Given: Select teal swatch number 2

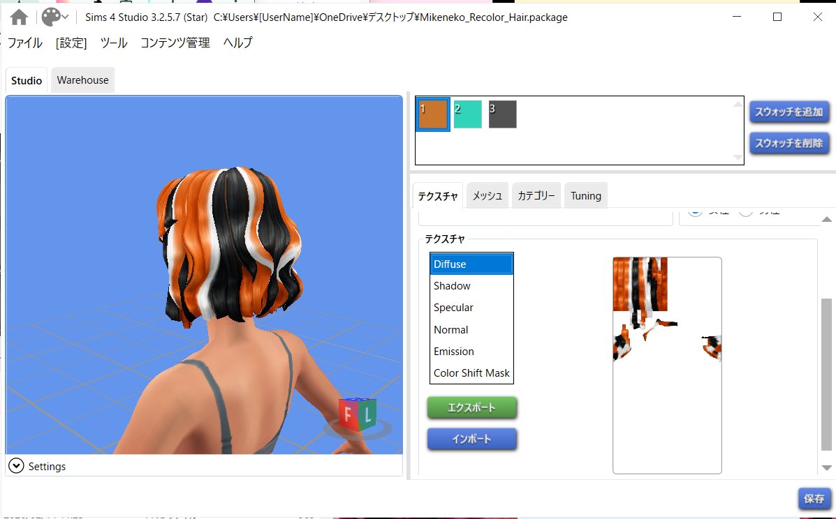Looking at the screenshot, I should 467,114.
